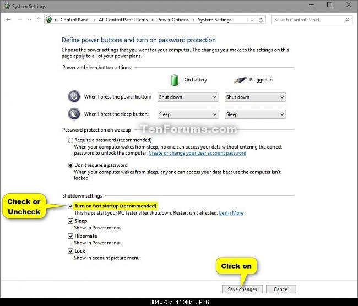
Task: Click Save changes button
Action: point(242,289)
